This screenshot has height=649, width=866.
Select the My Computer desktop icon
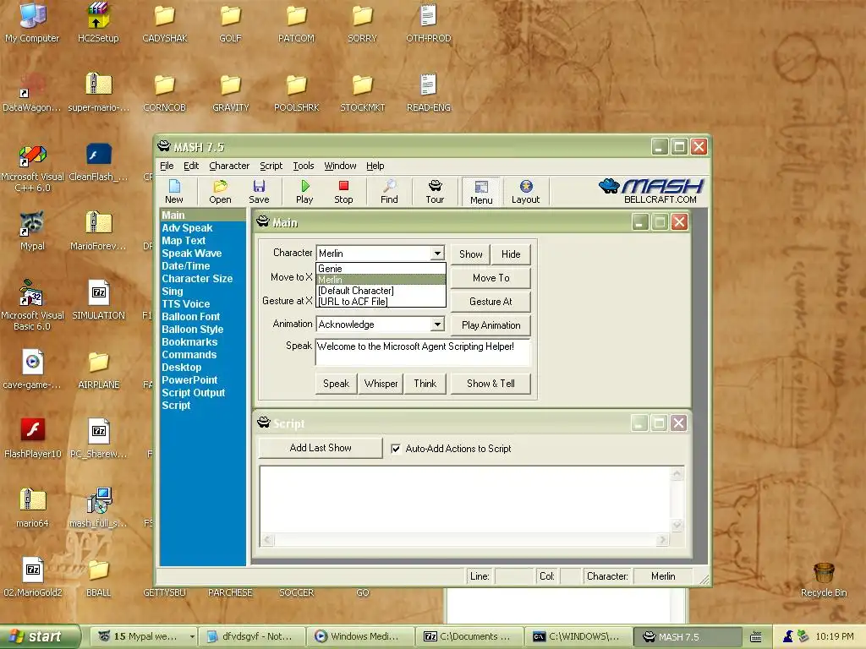pos(32,23)
